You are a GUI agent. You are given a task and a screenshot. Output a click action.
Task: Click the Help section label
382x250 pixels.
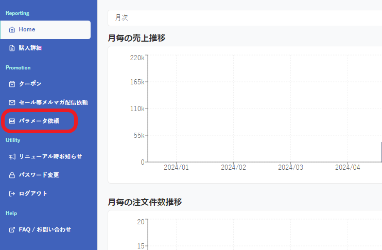[x=11, y=213]
